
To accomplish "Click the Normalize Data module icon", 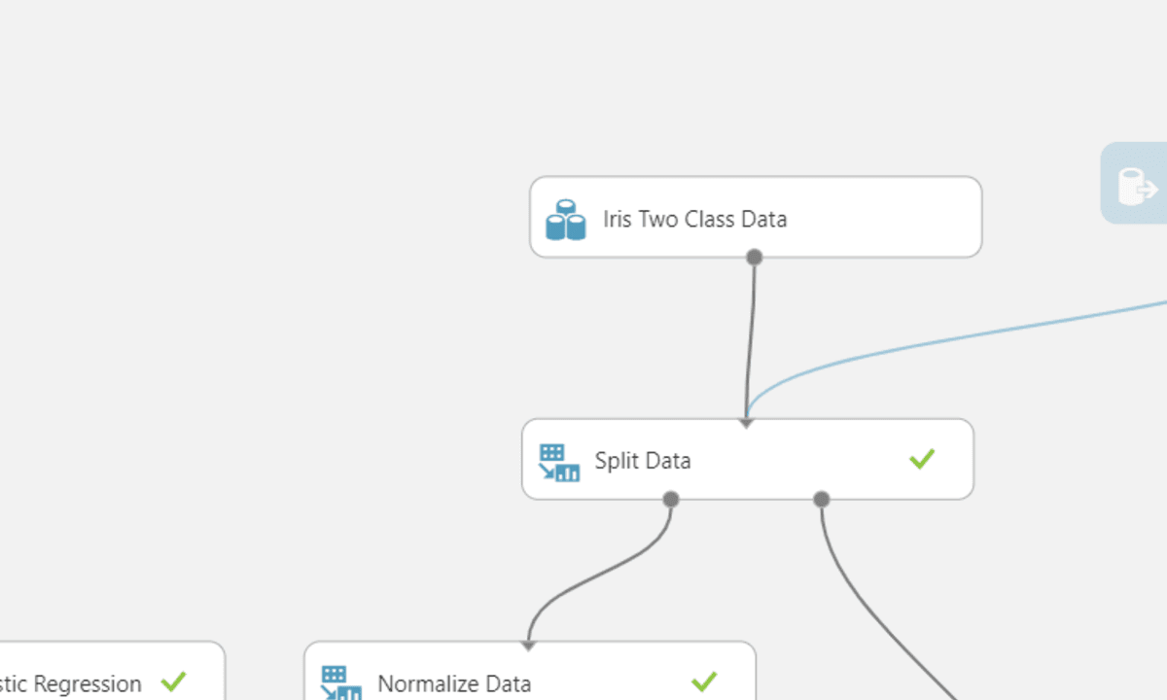I will (341, 683).
